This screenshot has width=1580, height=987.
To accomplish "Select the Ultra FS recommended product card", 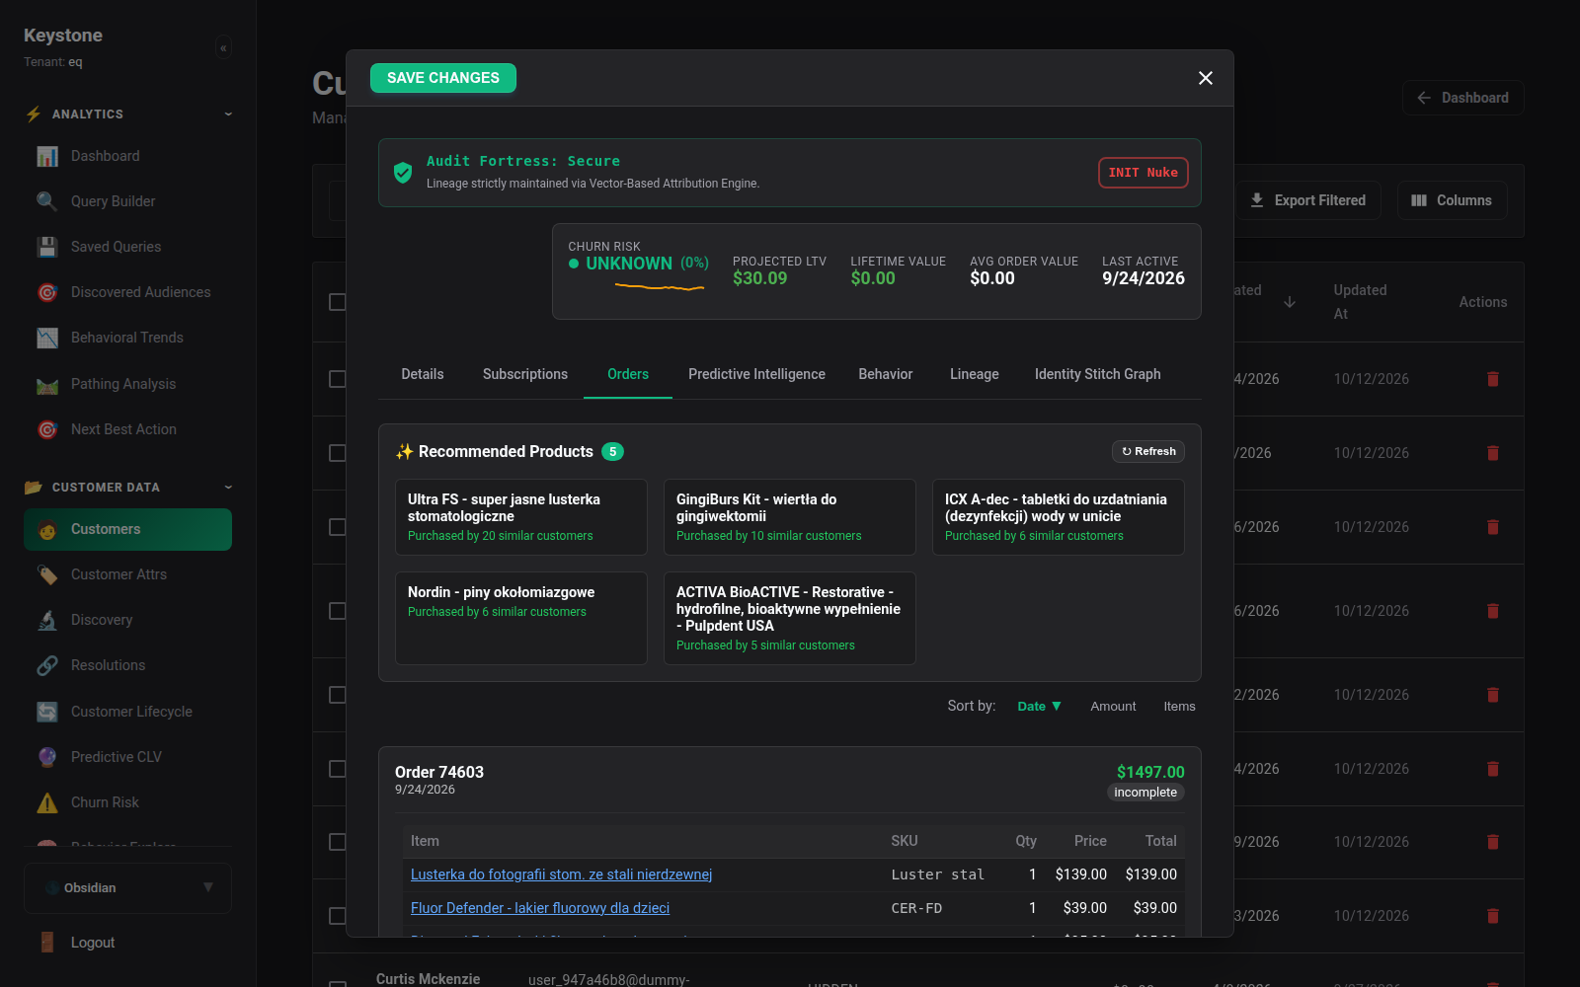I will click(521, 517).
